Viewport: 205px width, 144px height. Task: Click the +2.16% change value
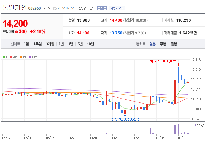click(x=38, y=31)
